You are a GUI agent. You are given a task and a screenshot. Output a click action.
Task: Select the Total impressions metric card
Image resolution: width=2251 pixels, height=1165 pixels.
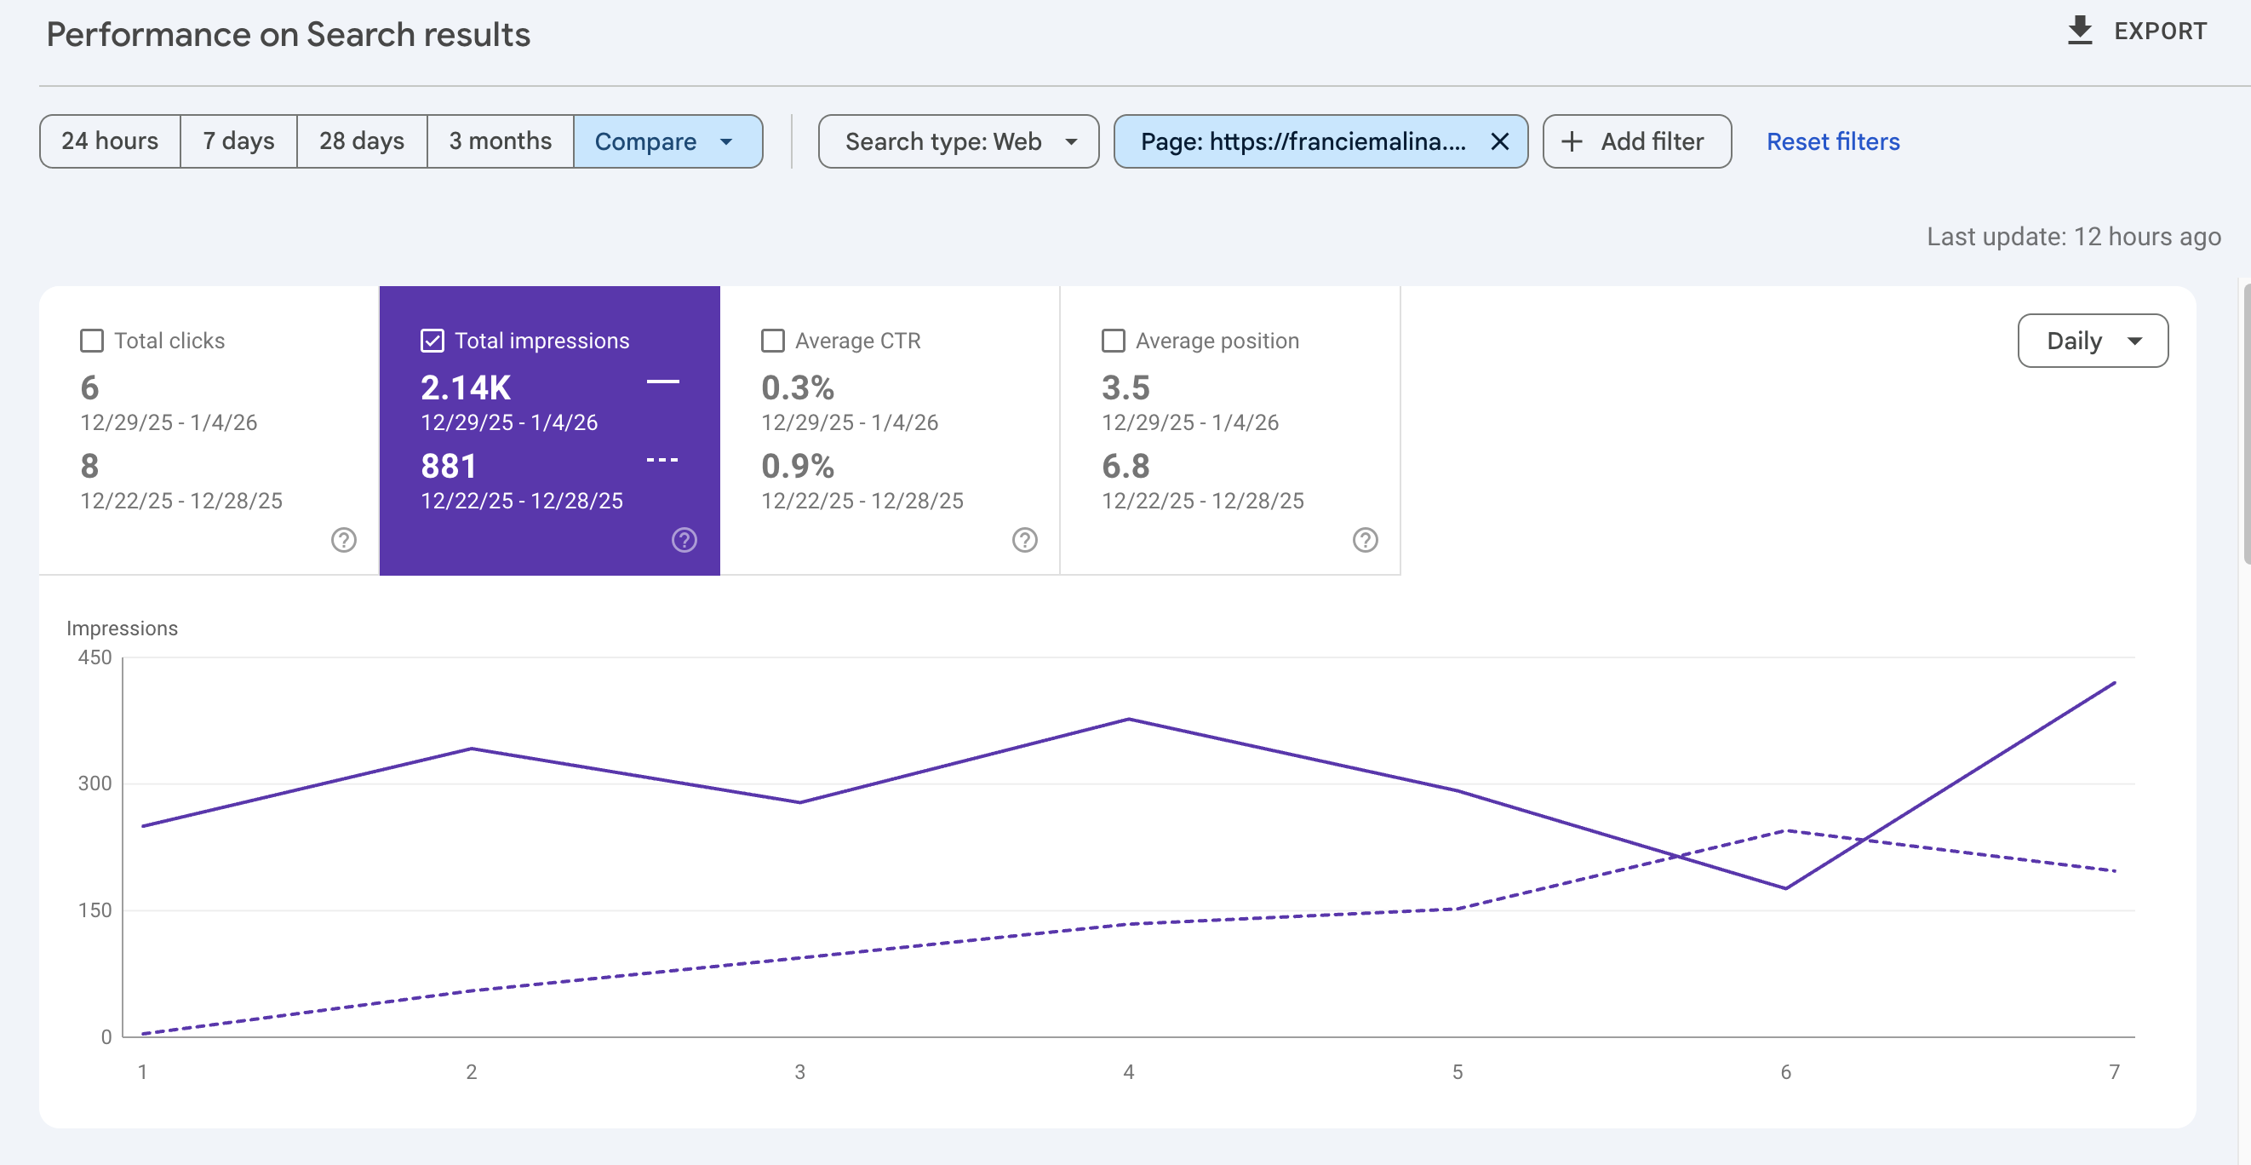(x=549, y=430)
